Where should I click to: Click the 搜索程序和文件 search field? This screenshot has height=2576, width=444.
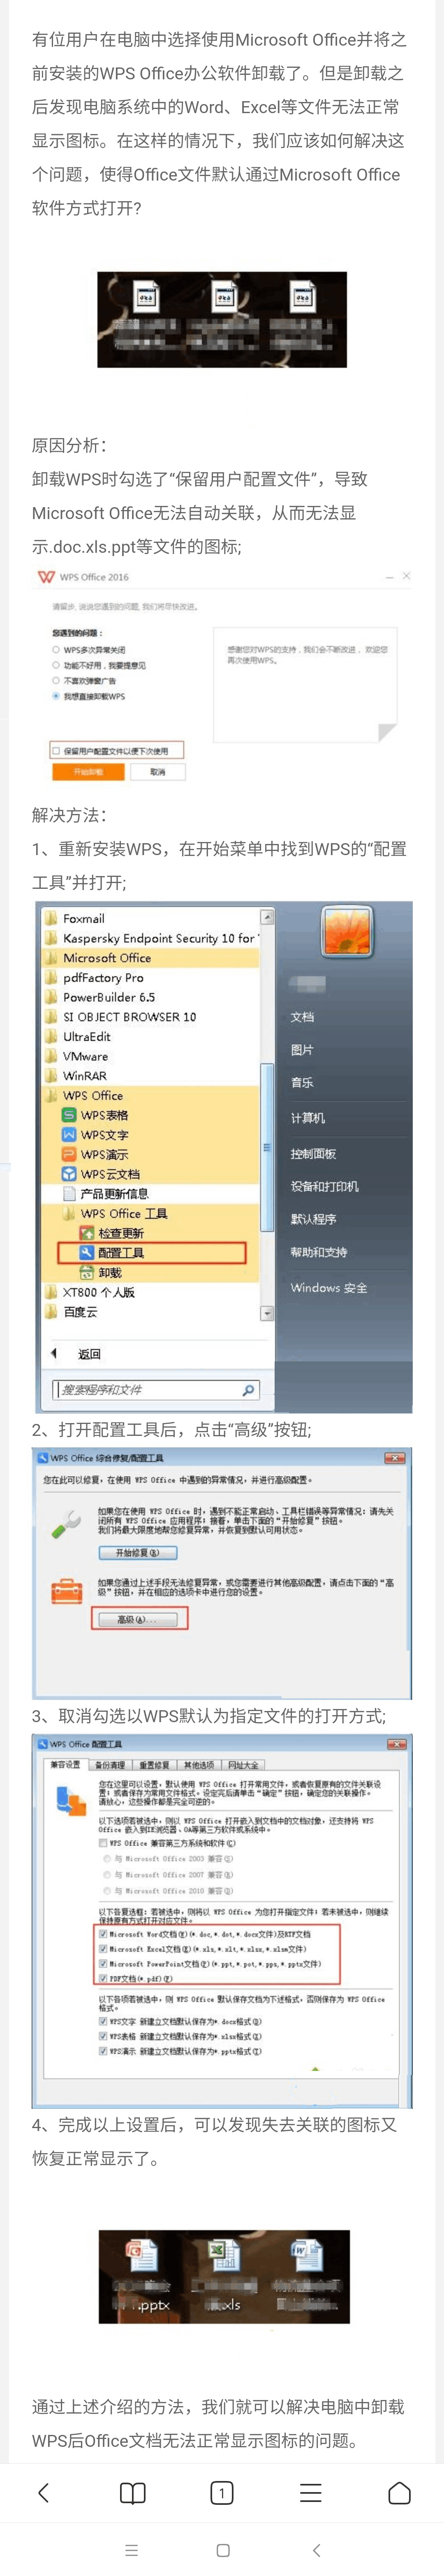(156, 1389)
